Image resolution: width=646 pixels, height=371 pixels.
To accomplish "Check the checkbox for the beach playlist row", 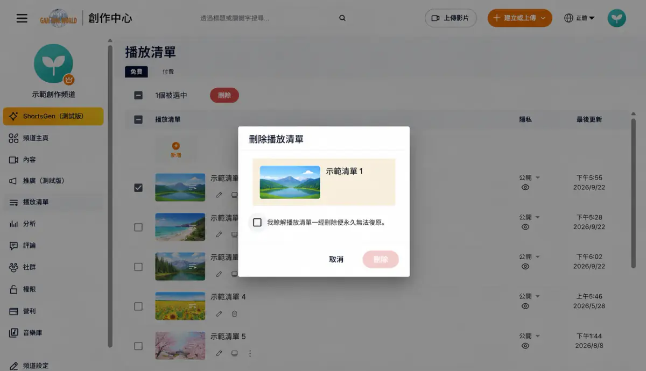I will click(138, 227).
